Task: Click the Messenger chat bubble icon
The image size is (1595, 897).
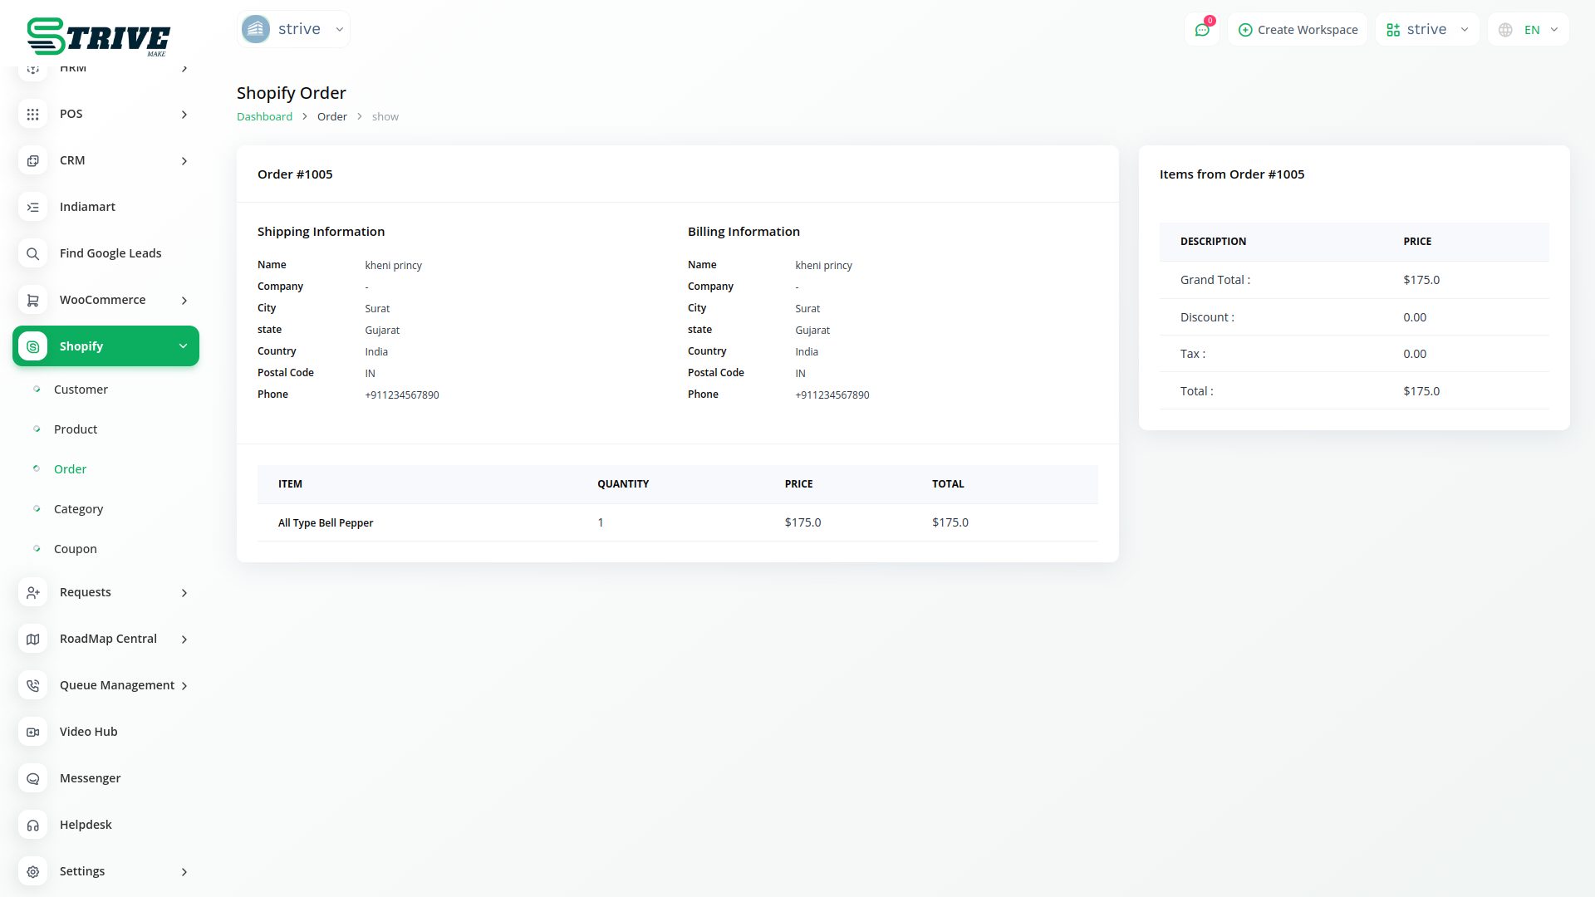Action: coord(32,779)
